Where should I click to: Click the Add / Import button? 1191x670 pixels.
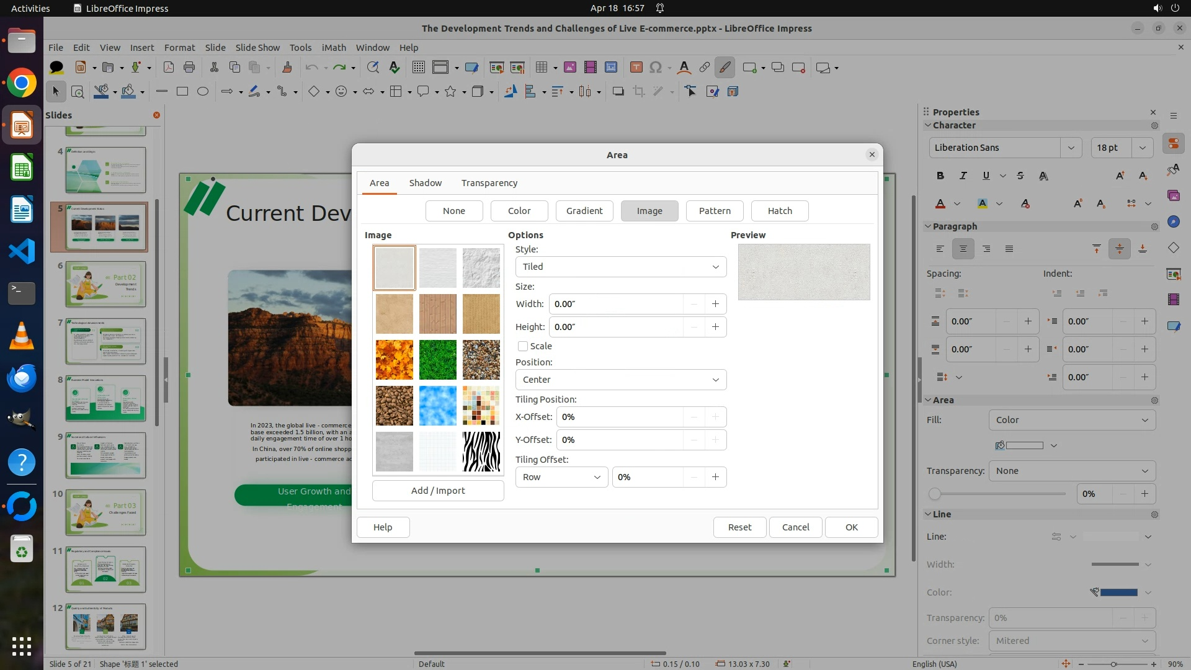438,491
